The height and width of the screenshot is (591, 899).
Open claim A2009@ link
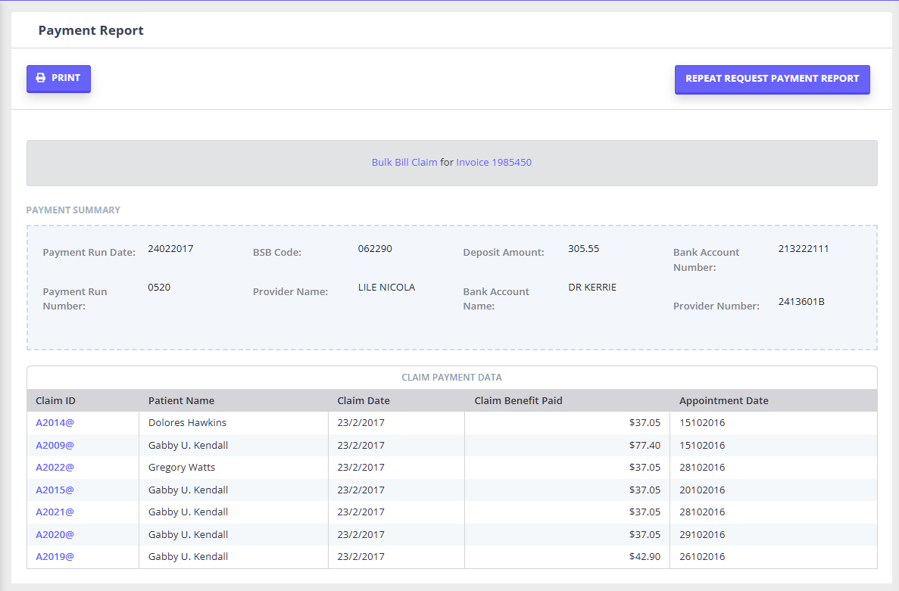[55, 445]
